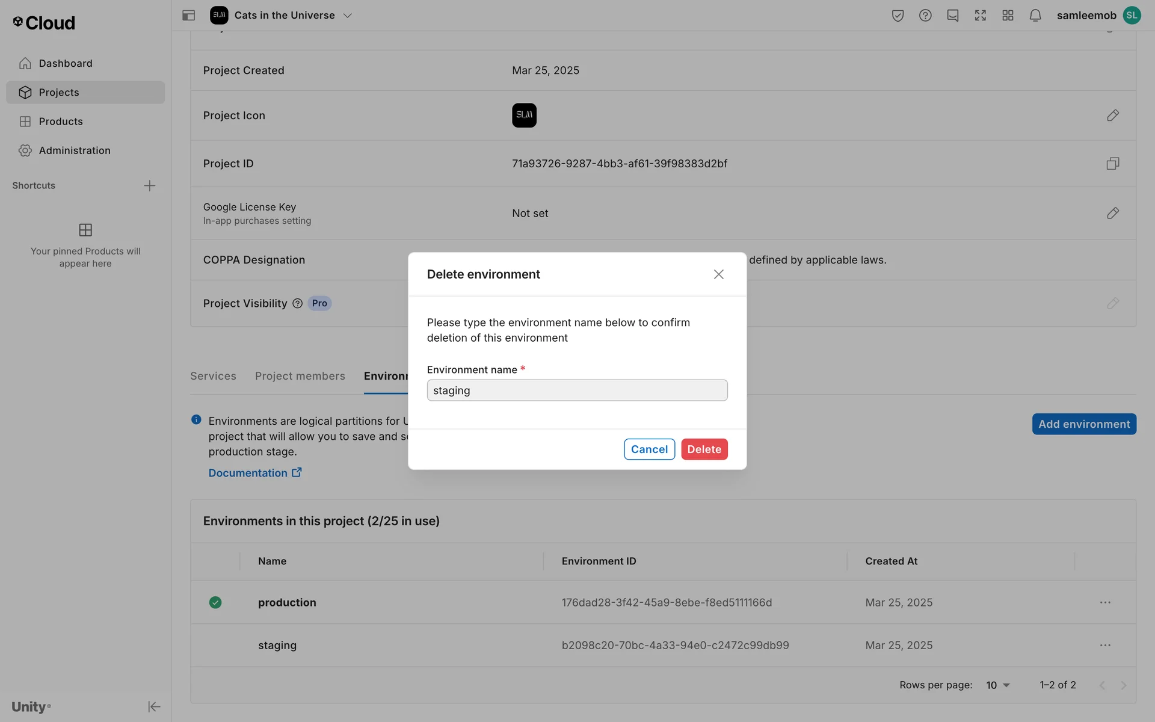Open the staging row options menu
The image size is (1155, 722).
pos(1104,645)
